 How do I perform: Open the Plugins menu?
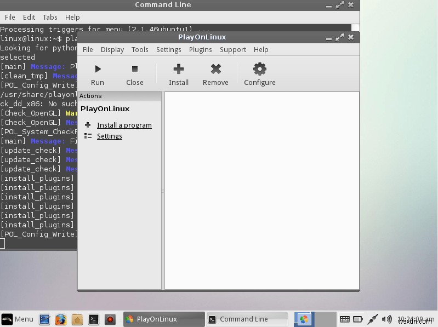(200, 49)
